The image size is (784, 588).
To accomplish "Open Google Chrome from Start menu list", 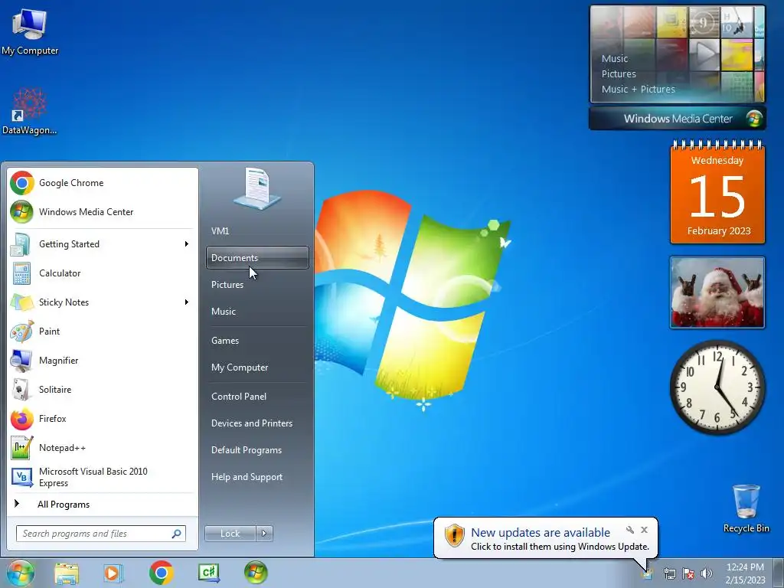I will pyautogui.click(x=102, y=183).
